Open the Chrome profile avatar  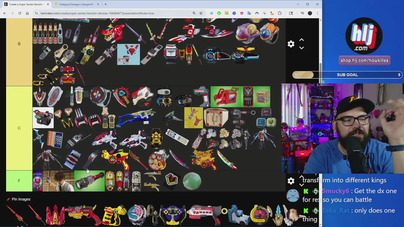tap(310, 13)
